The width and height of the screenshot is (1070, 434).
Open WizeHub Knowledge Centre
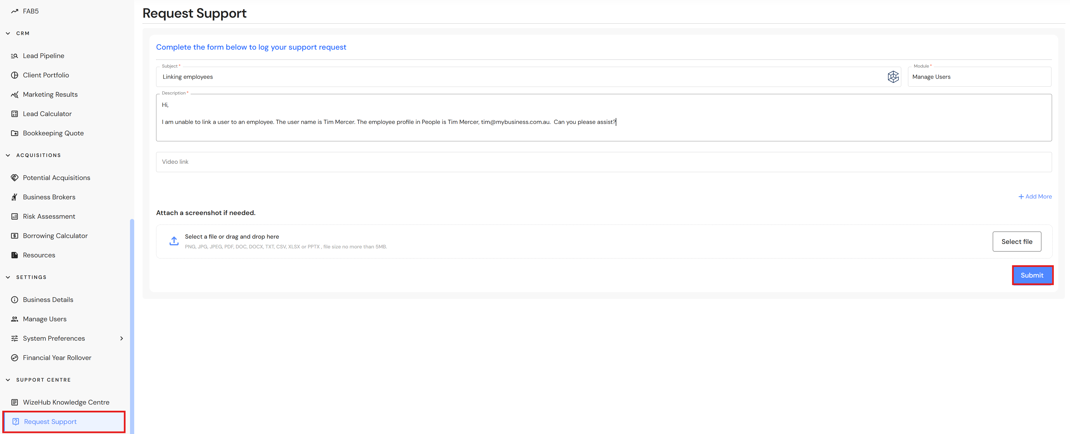(66, 402)
